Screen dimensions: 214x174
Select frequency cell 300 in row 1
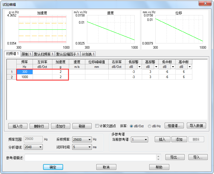tap(25, 72)
